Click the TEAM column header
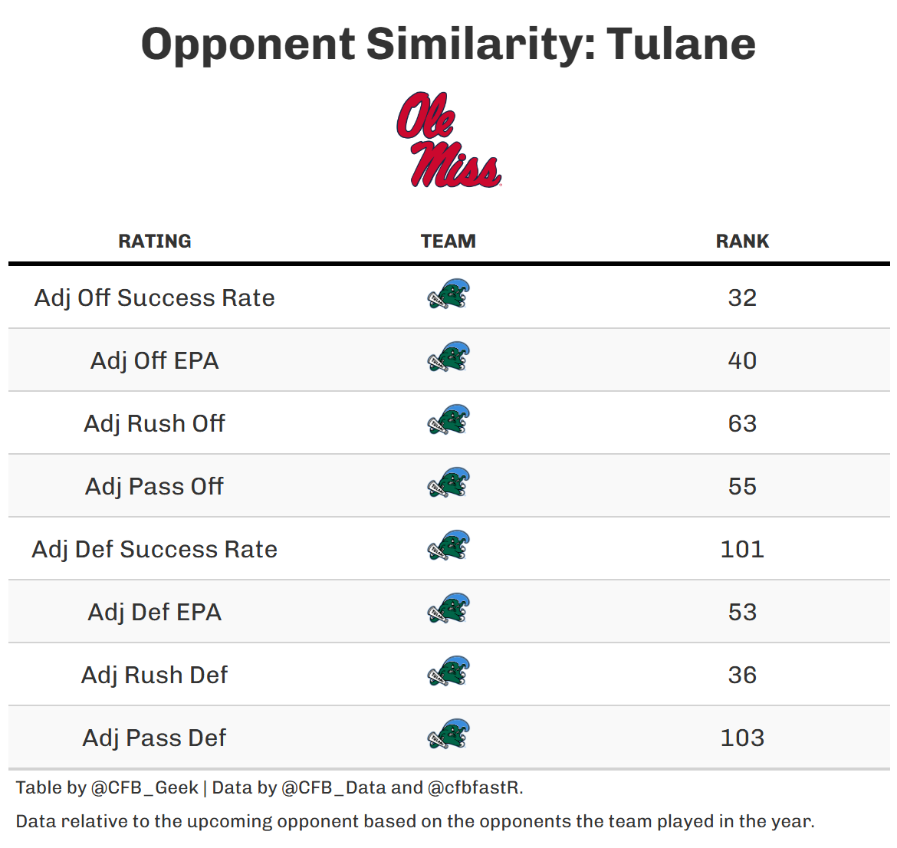This screenshot has height=848, width=897. tap(449, 242)
